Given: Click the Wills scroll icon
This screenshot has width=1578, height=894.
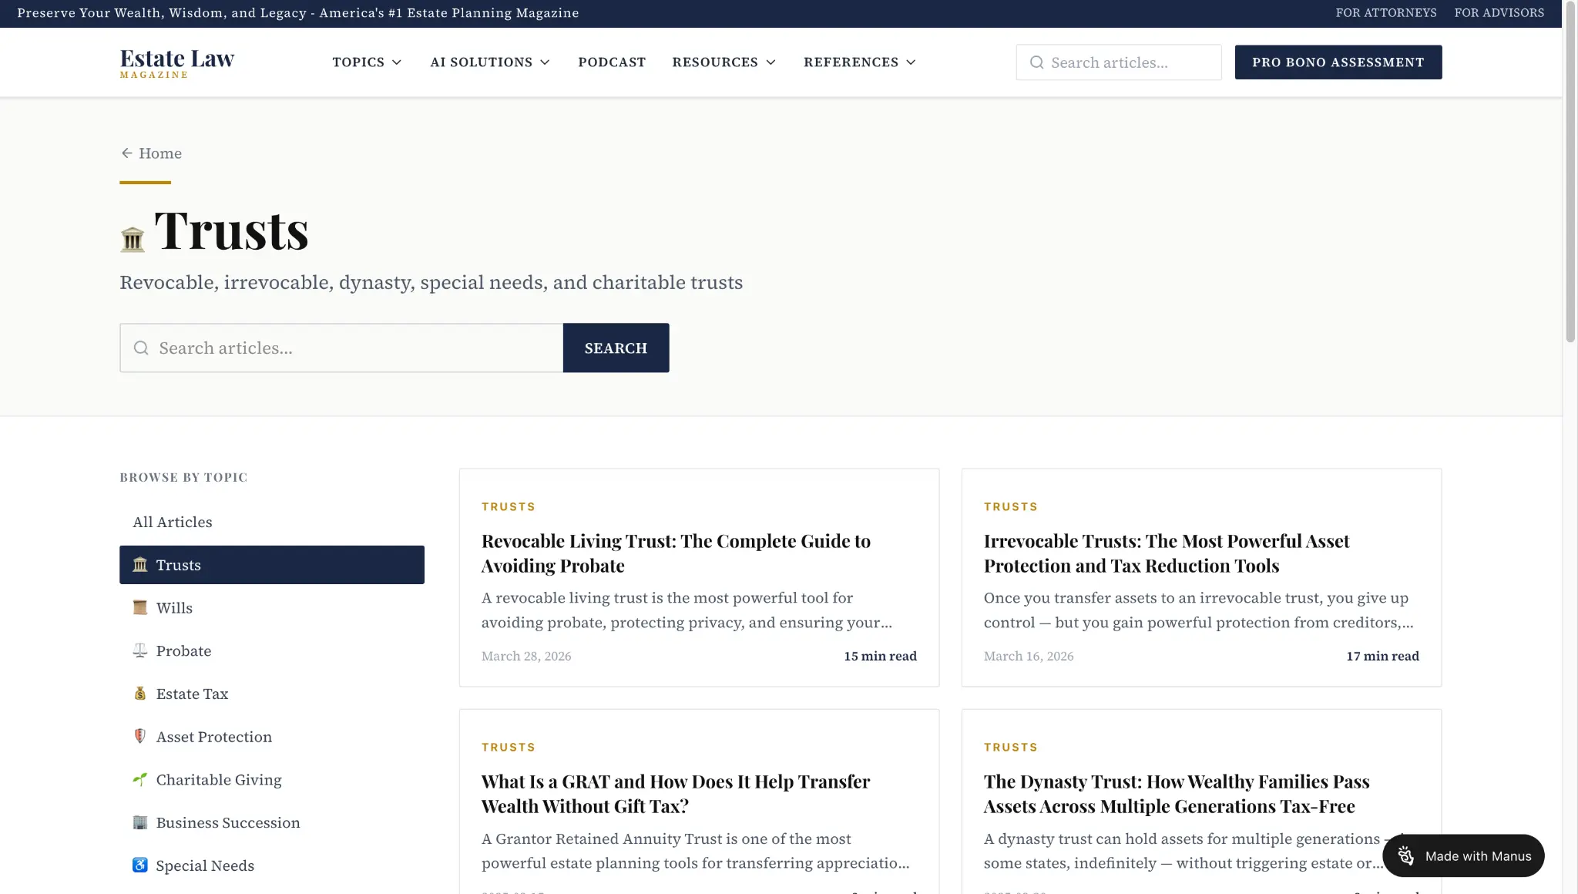Looking at the screenshot, I should click(x=139, y=608).
